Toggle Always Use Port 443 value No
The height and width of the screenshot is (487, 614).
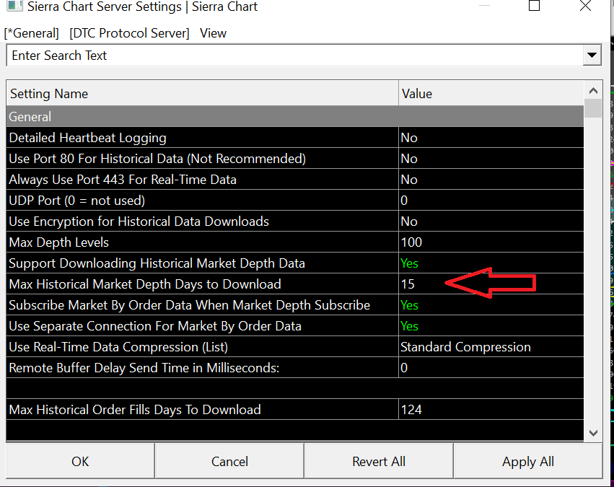tap(491, 180)
